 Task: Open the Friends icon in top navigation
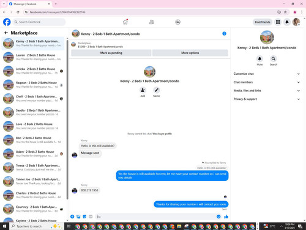152,22
